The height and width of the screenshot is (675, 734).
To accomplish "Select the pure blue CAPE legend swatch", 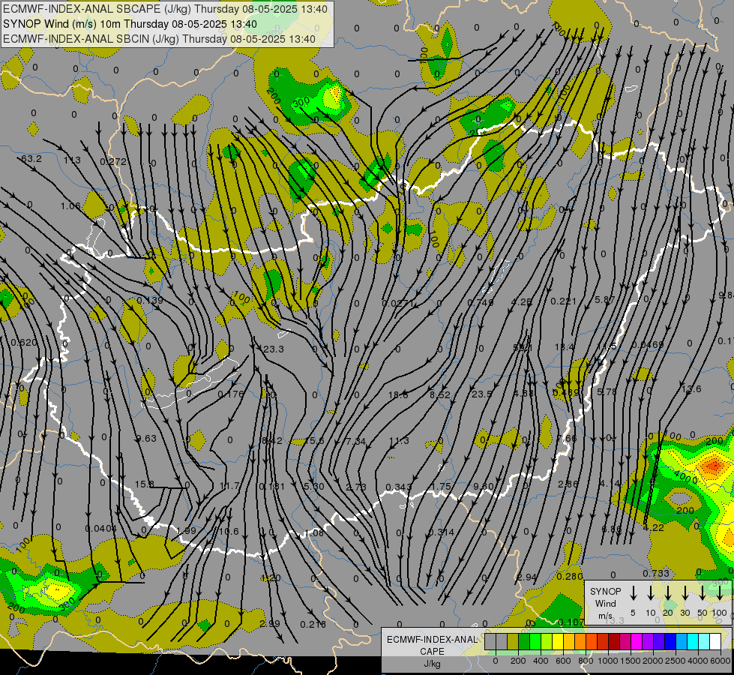I will pos(670,641).
